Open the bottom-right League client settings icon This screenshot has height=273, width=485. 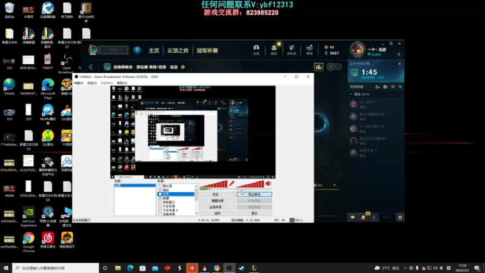400,217
